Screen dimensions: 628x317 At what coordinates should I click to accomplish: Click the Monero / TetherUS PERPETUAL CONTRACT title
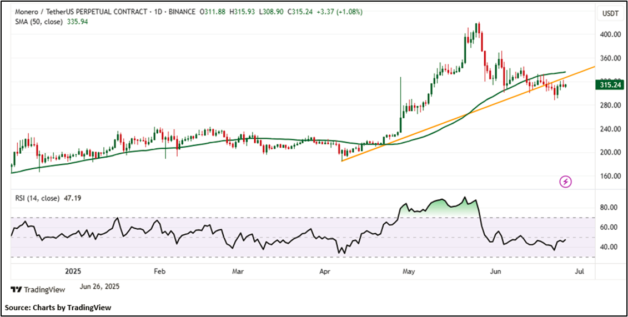(x=81, y=12)
